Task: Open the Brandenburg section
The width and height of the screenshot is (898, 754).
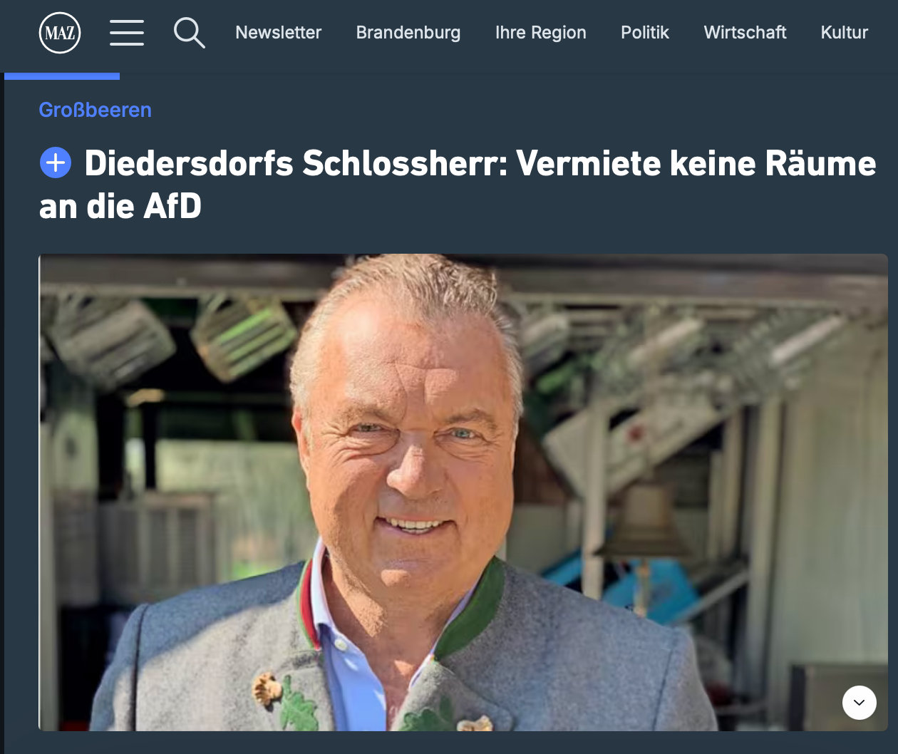Action: [x=408, y=33]
